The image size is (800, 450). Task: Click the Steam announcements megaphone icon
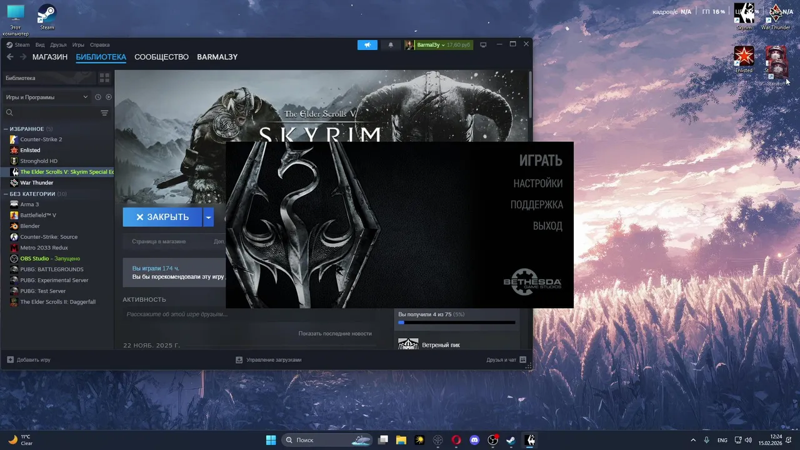click(367, 45)
